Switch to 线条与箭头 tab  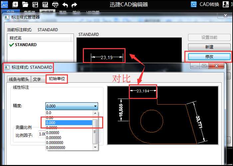(19, 79)
